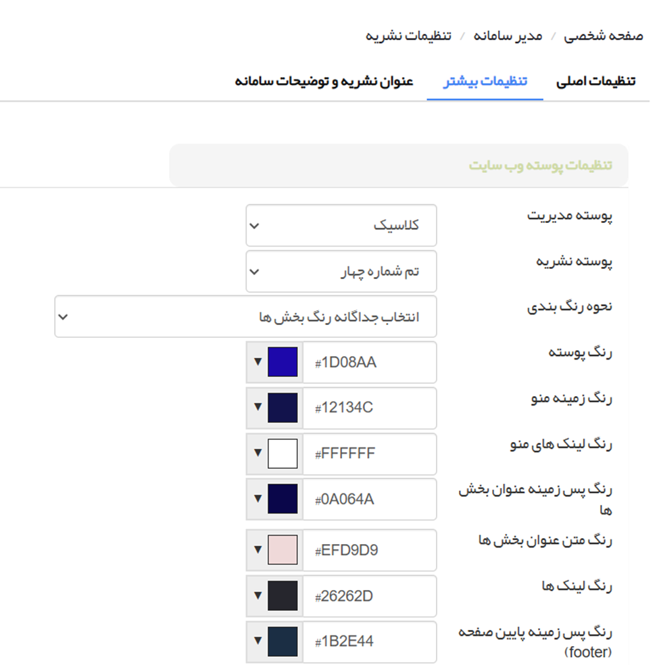
Task: Open picker arrow beside #1D08AA swatch
Action: (257, 362)
